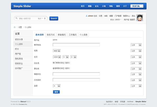Select 隐私筛选 in the settings sidebar
The width and height of the screenshot is (157, 107).
23,59
